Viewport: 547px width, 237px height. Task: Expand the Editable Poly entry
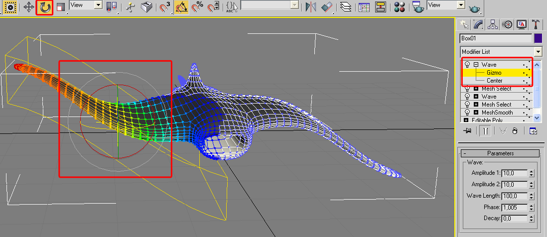tap(466, 120)
